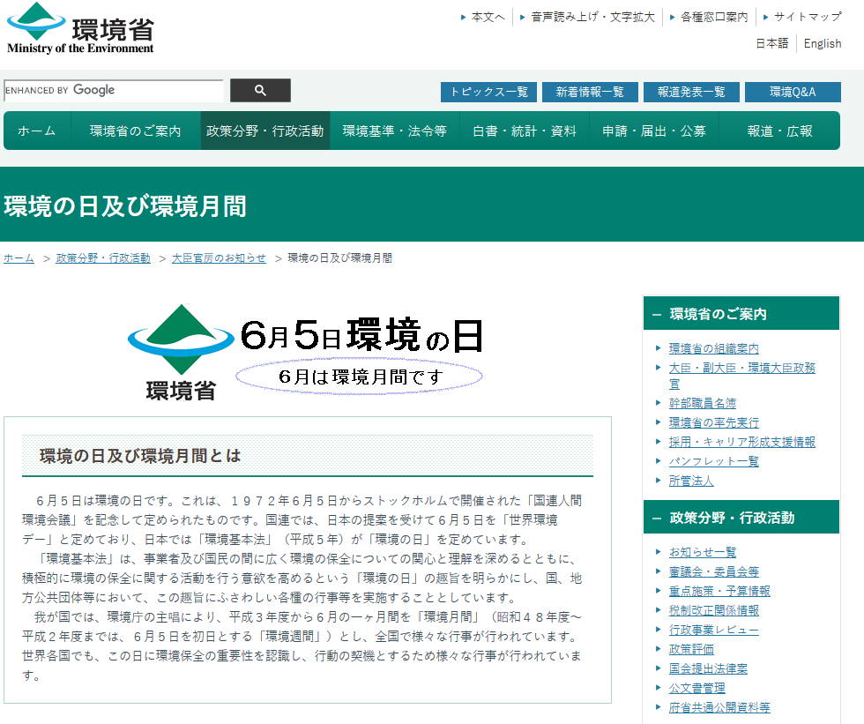The height and width of the screenshot is (724, 864).
Task: Open the トピックス一覧 button
Action: (x=488, y=92)
